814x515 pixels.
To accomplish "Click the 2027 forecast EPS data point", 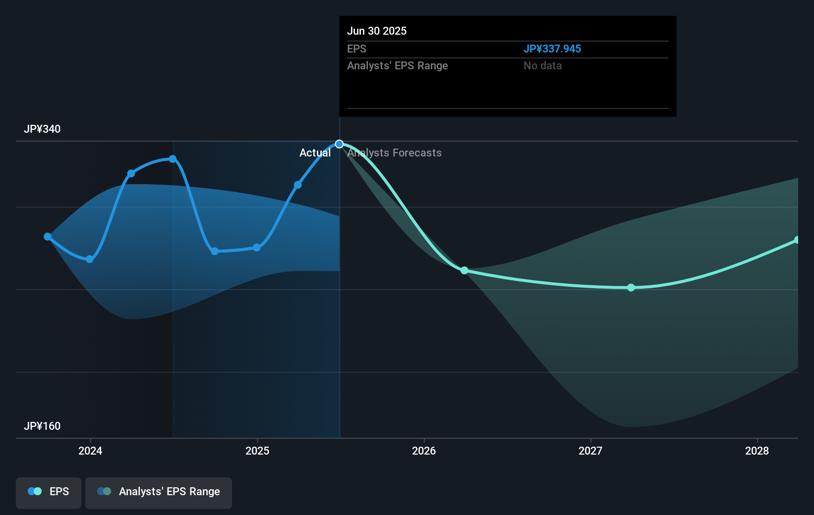I will pyautogui.click(x=631, y=288).
